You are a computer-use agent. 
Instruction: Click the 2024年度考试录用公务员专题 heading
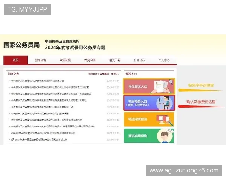75,48
